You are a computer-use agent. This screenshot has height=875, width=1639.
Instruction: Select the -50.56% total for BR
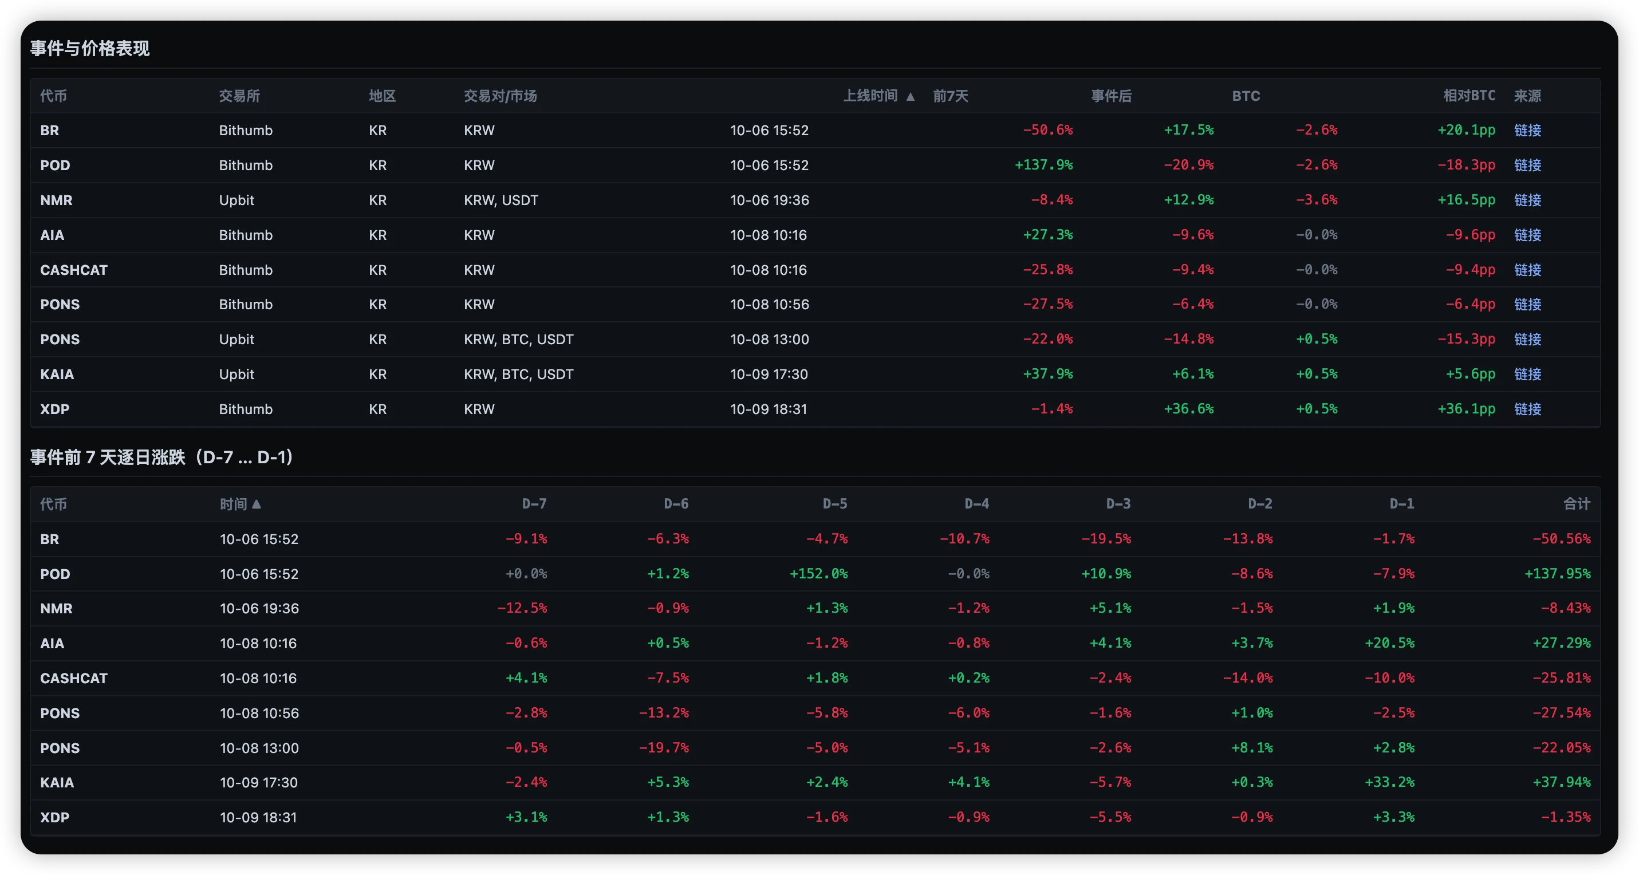[1561, 539]
